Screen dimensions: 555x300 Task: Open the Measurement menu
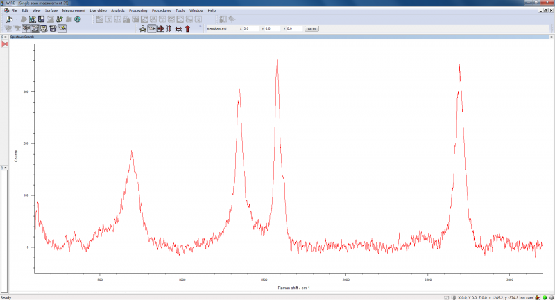pos(74,11)
